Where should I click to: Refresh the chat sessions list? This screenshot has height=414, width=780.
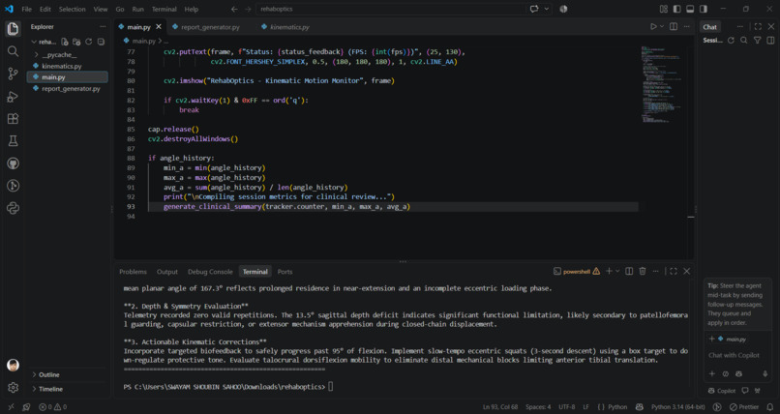point(731,41)
